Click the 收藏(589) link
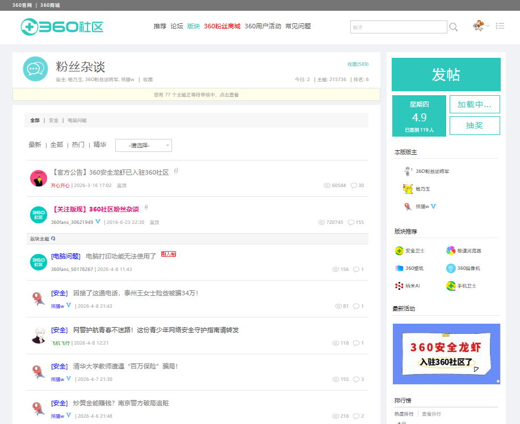This screenshot has width=520, height=424. (x=358, y=64)
